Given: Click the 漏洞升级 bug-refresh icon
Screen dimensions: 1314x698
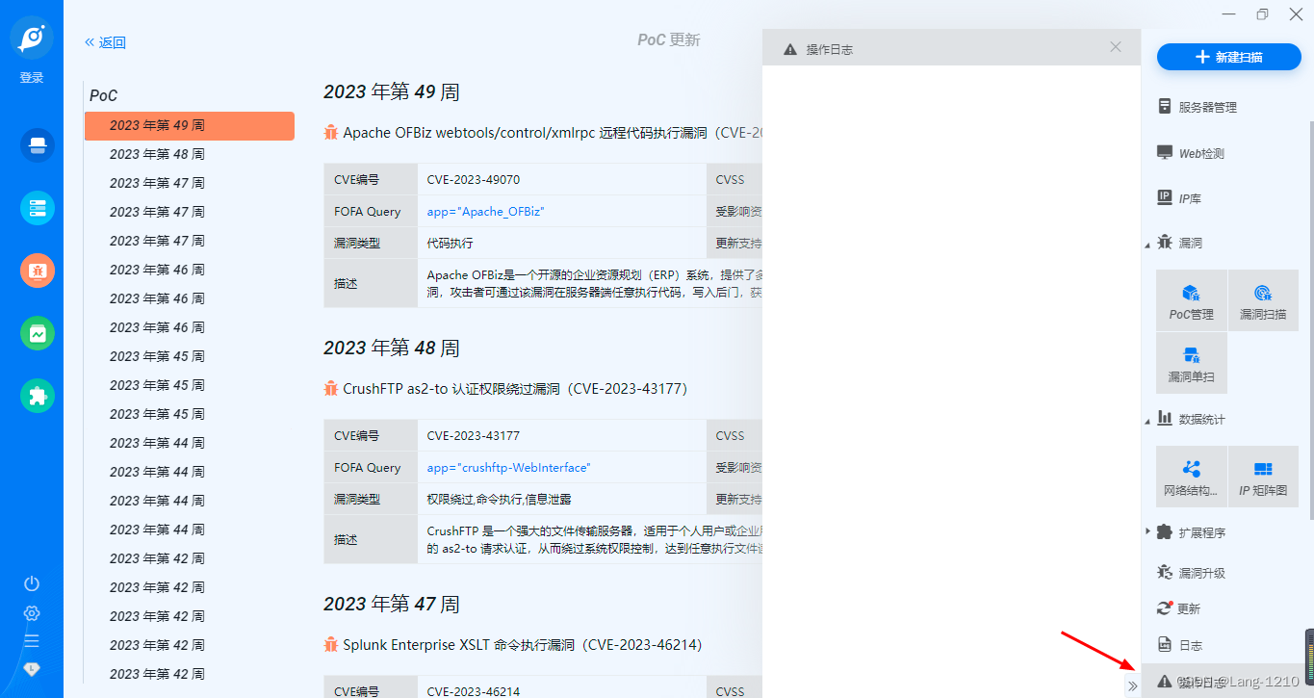Looking at the screenshot, I should click(x=1165, y=573).
